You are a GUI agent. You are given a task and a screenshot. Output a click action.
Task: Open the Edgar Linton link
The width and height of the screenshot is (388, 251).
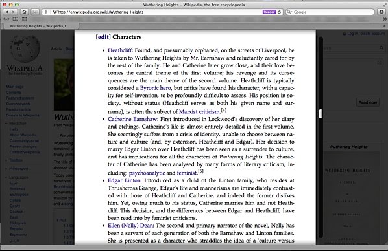[x=125, y=180]
